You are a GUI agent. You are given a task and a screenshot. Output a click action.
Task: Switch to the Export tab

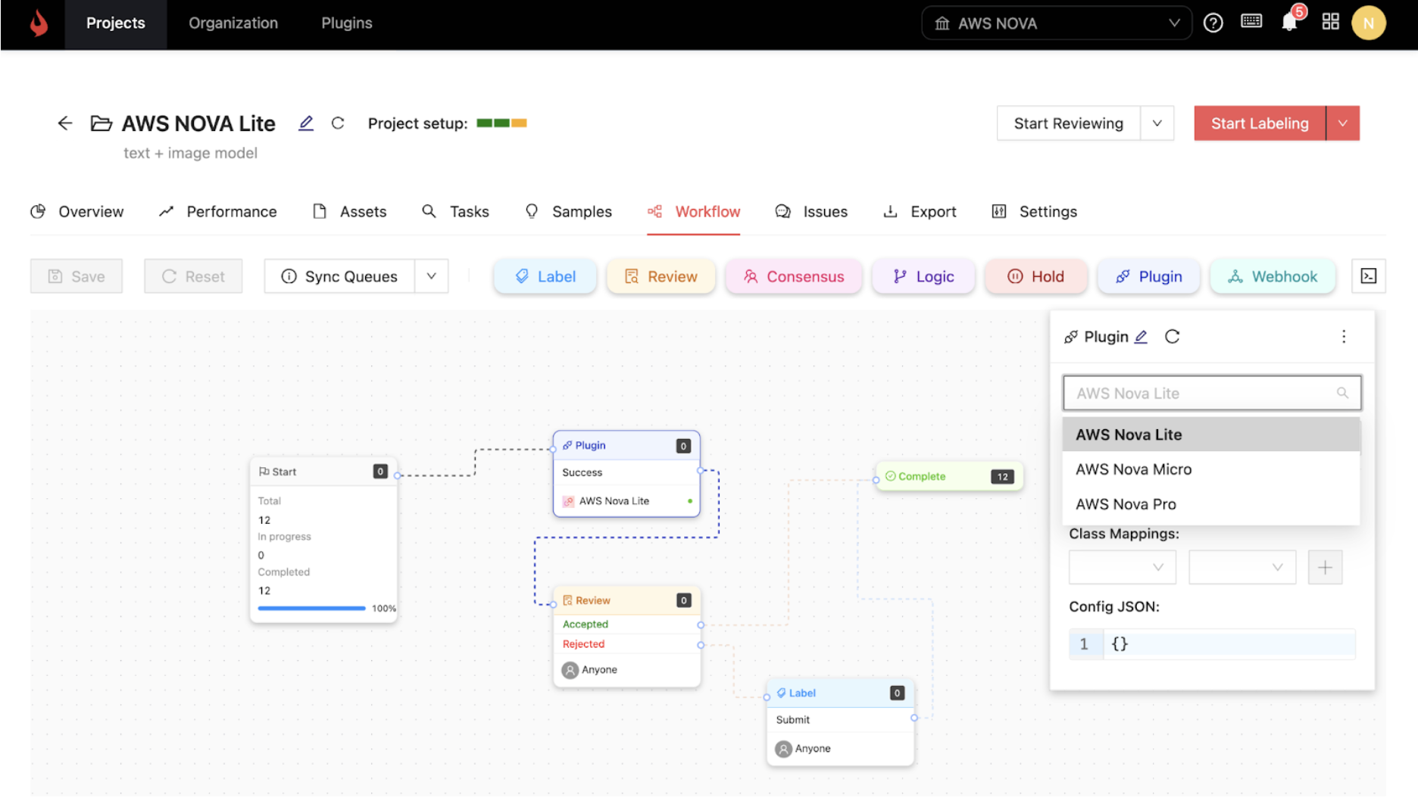coord(920,212)
